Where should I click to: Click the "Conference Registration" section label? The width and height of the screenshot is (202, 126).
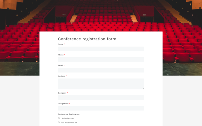(x=68, y=114)
